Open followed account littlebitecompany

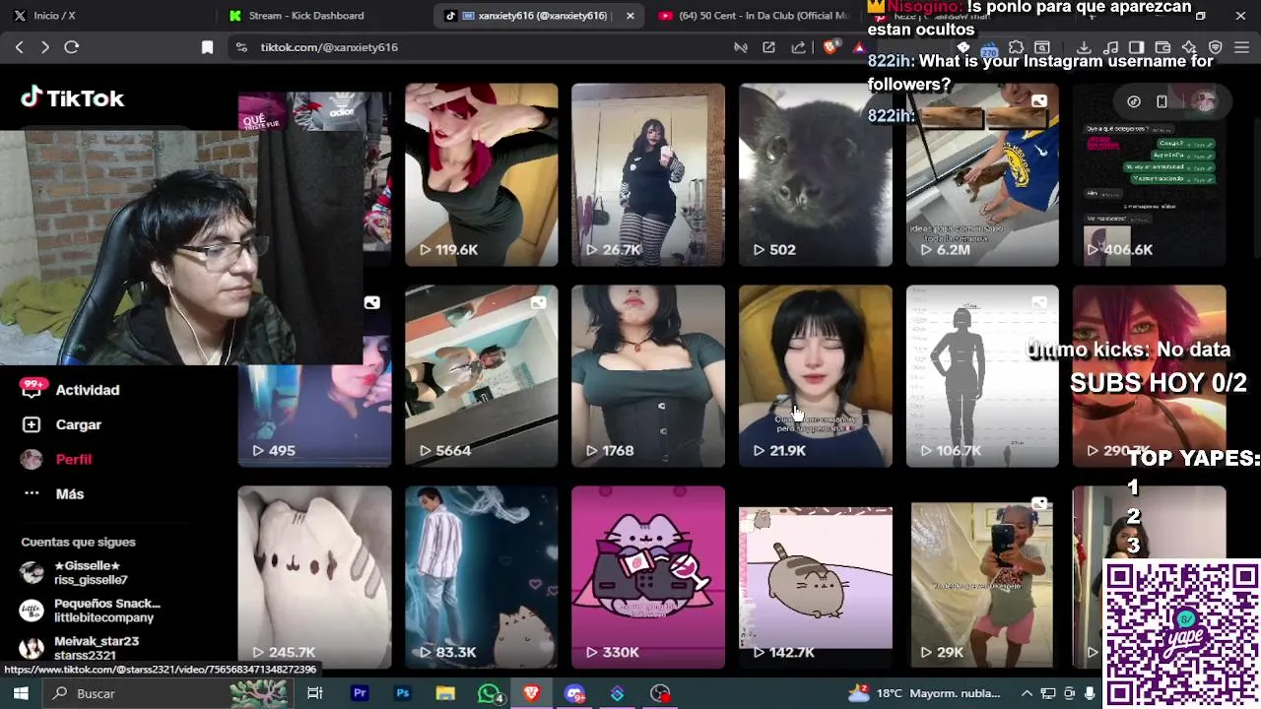[91, 611]
